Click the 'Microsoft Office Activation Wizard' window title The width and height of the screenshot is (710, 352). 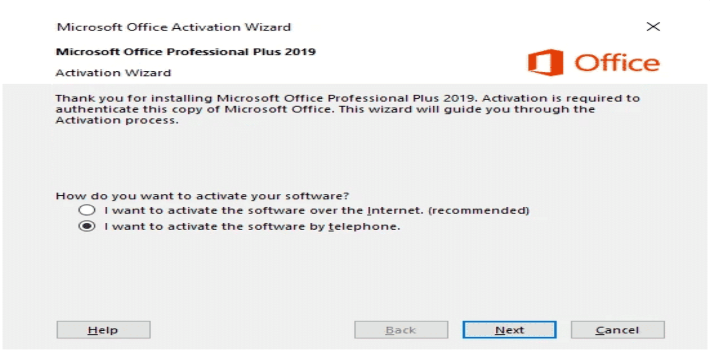(174, 27)
